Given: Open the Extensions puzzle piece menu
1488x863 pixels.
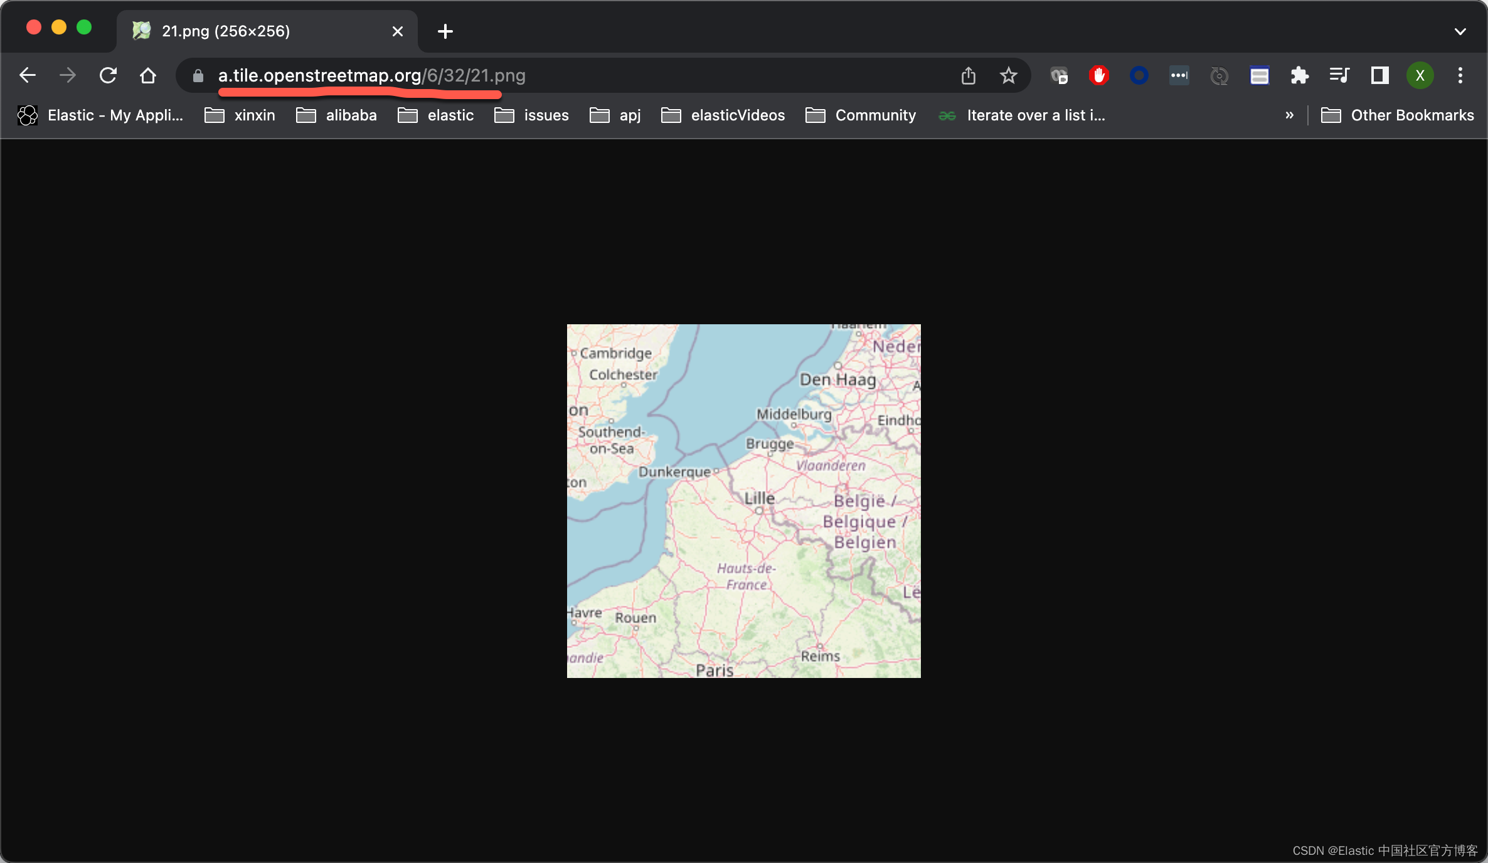Looking at the screenshot, I should [1299, 75].
